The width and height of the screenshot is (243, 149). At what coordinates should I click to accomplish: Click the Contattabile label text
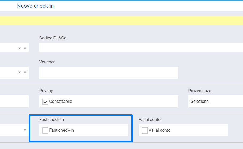(x=61, y=102)
